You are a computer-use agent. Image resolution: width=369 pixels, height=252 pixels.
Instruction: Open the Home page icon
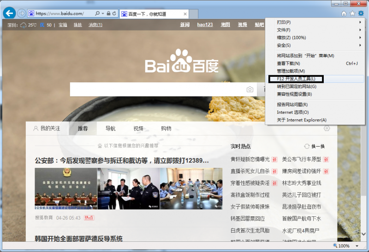click(344, 13)
